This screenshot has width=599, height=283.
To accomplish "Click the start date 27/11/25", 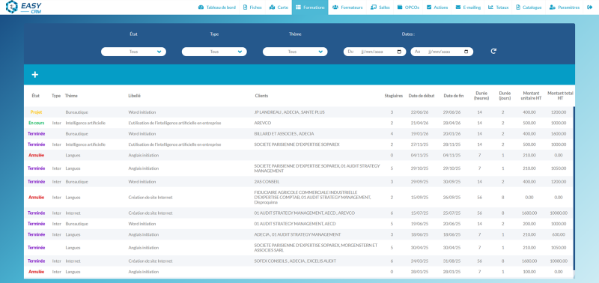I will pos(419,144).
